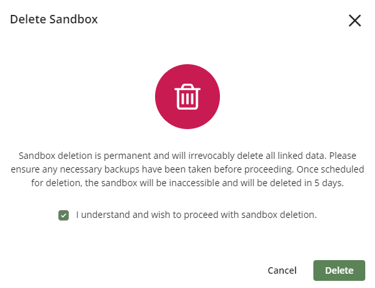Screen dimensions: 375x288
Task: Click the 'Cancel' text next to Delete
Action: (x=282, y=270)
